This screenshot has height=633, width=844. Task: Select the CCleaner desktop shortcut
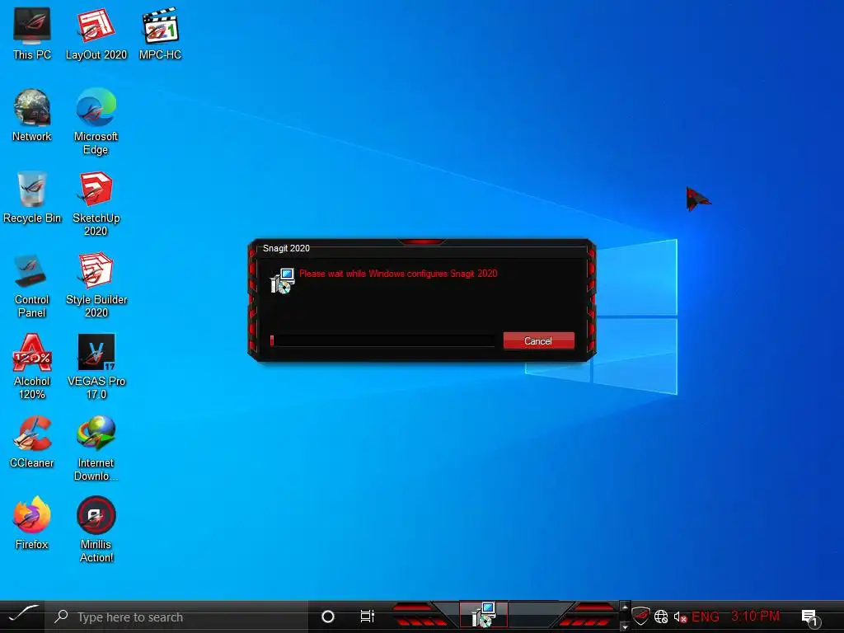click(32, 442)
